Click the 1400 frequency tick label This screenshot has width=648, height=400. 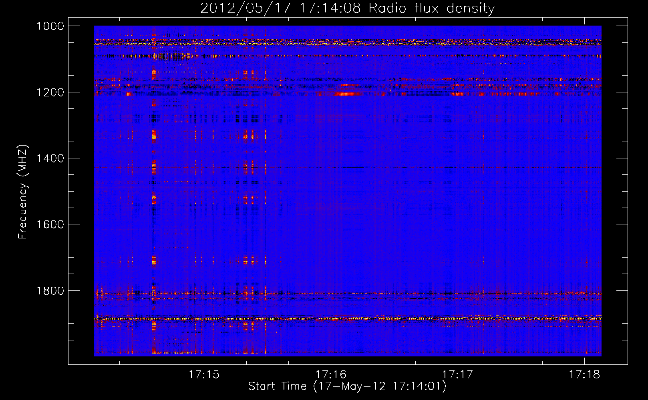50,158
